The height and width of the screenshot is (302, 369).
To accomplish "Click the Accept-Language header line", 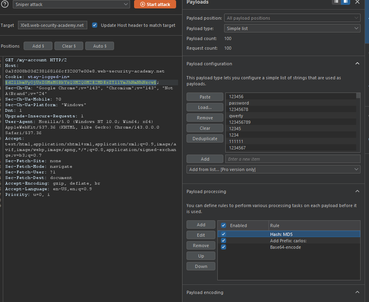I will pyautogui.click(x=48, y=189).
